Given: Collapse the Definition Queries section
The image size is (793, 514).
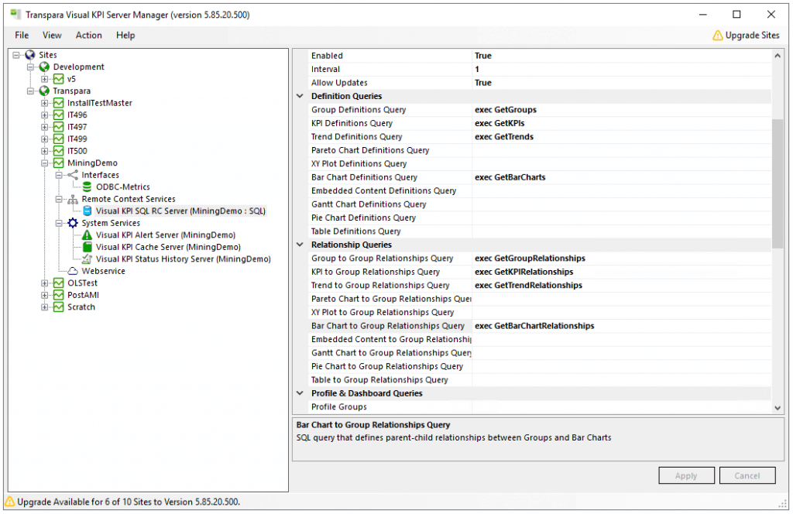Looking at the screenshot, I should [300, 96].
